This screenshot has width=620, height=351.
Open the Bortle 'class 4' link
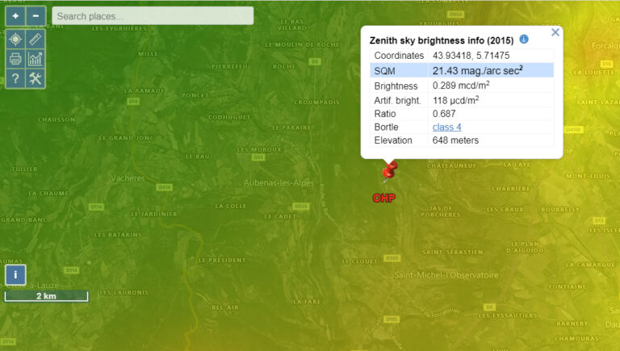point(446,127)
